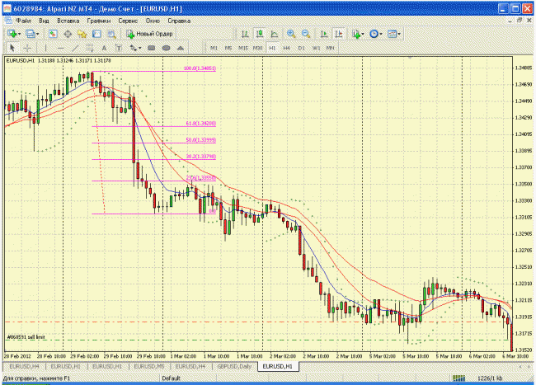Click the Fibonacci 100.0 level label
Screen dimensions: 536x385
[x=200, y=68]
